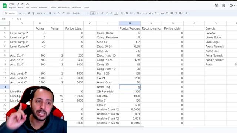The image size is (237, 133).
Task: Select row 16 header
Action: [x=5, y=87]
